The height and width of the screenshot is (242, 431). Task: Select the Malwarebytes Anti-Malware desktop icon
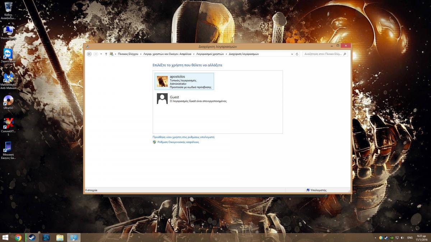[x=8, y=80]
